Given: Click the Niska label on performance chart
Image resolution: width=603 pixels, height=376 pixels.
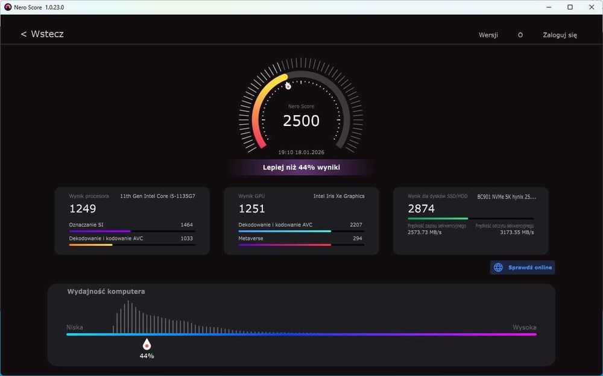Looking at the screenshot, I should 75,327.
